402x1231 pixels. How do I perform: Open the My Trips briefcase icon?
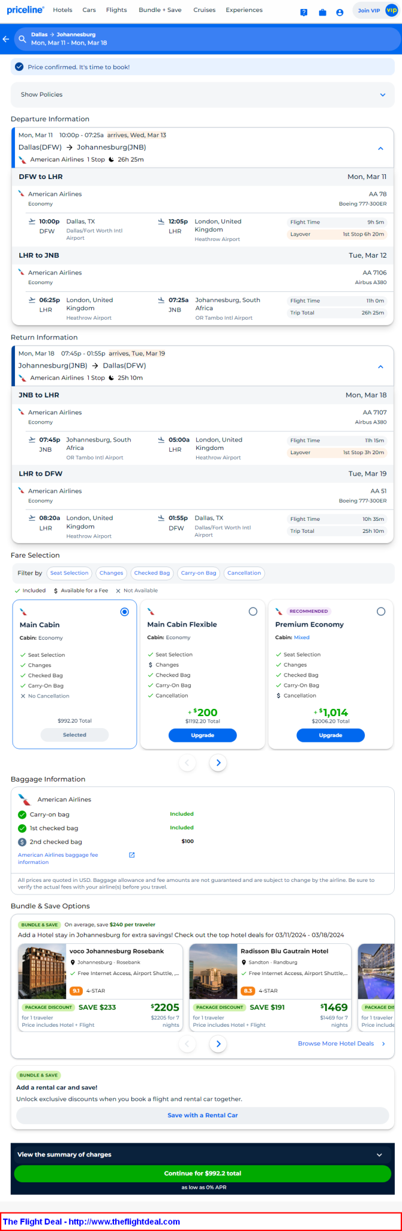click(x=322, y=12)
